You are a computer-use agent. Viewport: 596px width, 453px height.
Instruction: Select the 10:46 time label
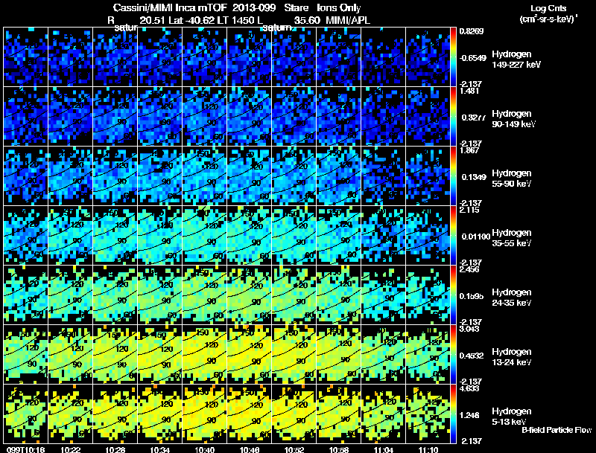pyautogui.click(x=250, y=449)
